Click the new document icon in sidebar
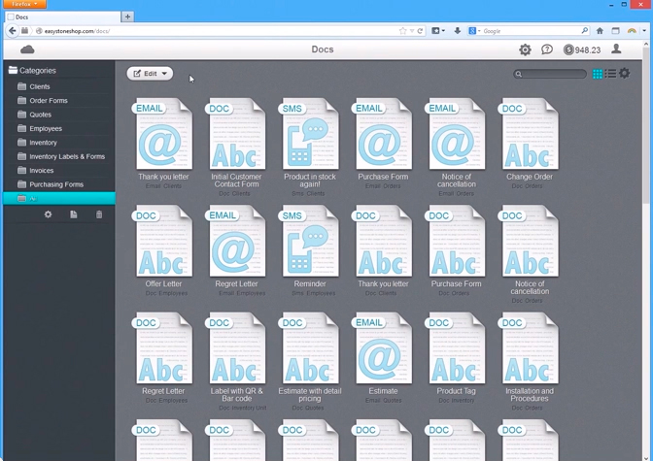Screen dimensions: 653x461 click(x=73, y=214)
